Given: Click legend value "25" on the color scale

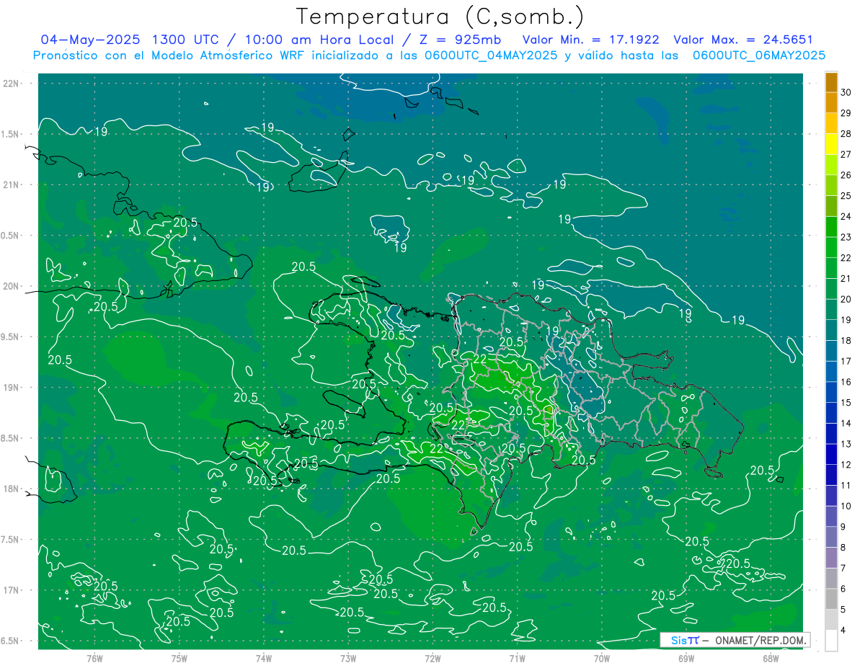Looking at the screenshot, I should pyautogui.click(x=846, y=195).
